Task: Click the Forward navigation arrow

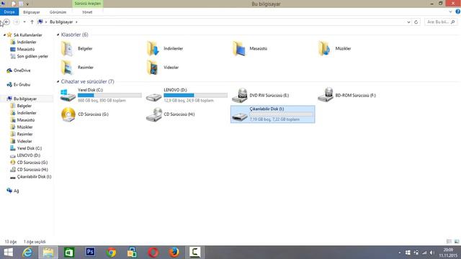Action: [x=17, y=22]
